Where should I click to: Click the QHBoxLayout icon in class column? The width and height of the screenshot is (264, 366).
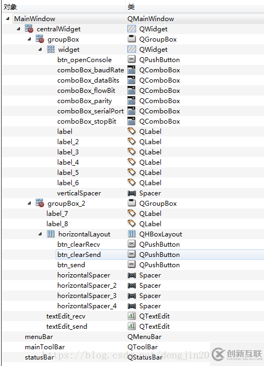tap(132, 234)
